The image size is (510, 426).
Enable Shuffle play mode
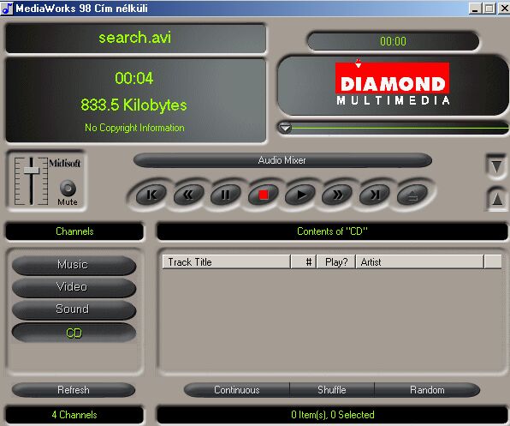click(332, 390)
